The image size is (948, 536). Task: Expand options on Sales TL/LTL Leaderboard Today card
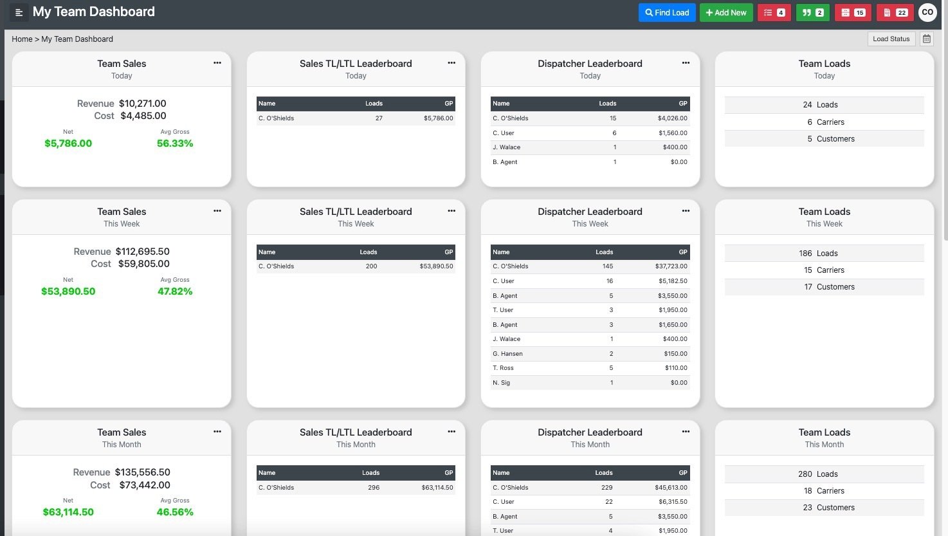(x=451, y=63)
